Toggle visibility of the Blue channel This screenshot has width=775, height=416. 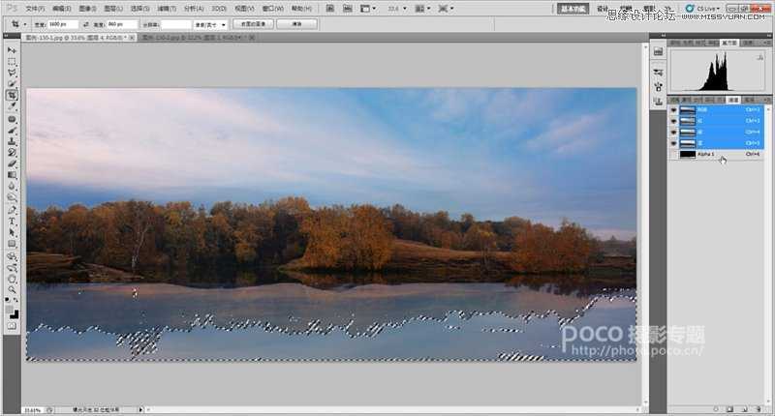pos(673,143)
